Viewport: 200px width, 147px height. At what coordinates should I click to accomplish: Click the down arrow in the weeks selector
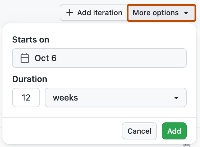[x=176, y=98]
